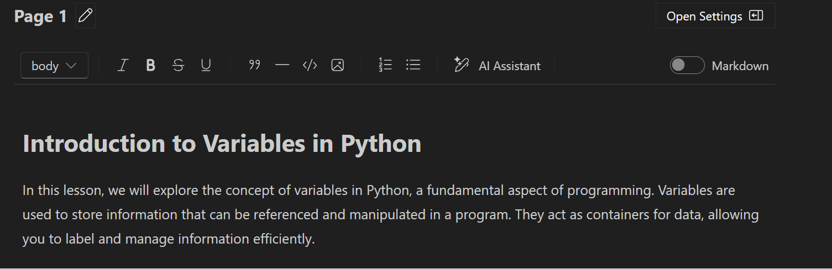Click the panel icon inside Open Settings

[756, 16]
